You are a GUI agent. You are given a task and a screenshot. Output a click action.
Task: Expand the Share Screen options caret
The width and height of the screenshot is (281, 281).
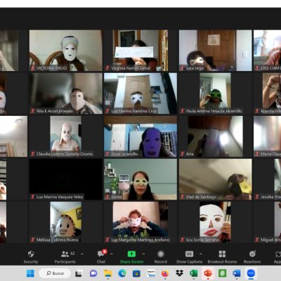point(143,254)
